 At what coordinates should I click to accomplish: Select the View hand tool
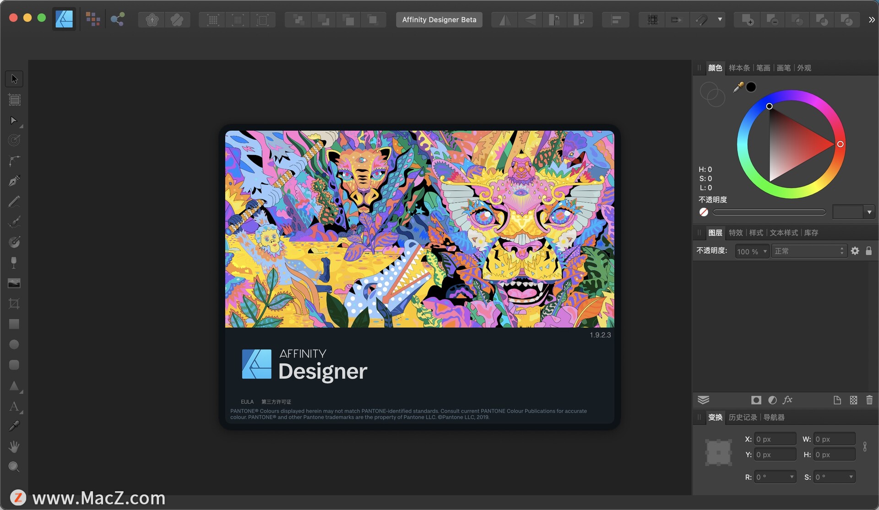tap(14, 446)
